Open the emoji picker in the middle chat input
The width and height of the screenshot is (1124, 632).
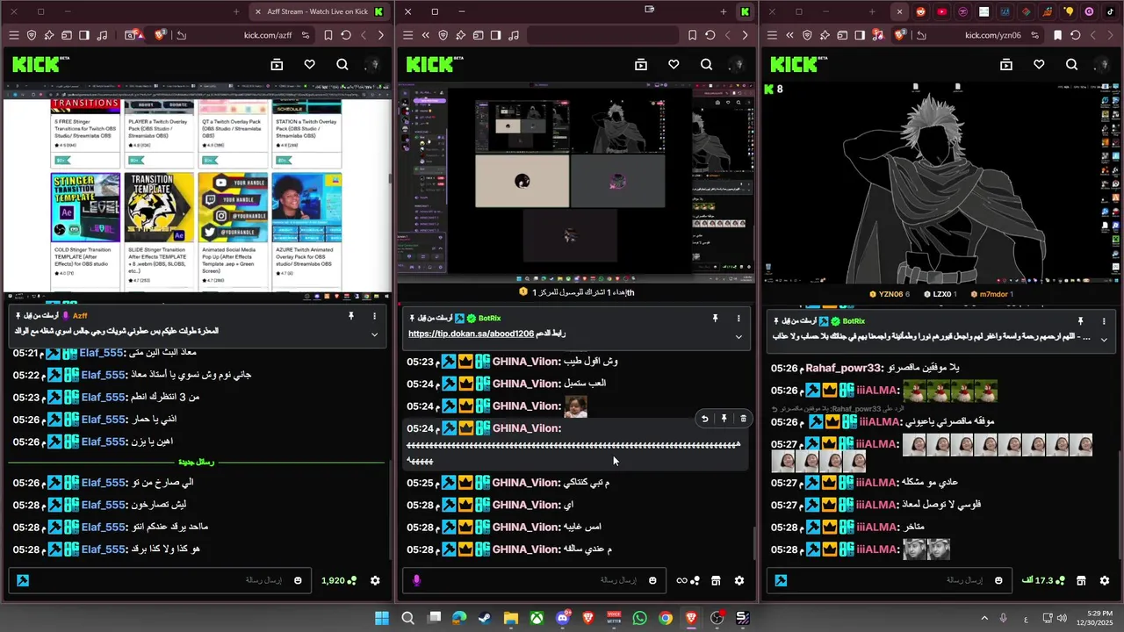click(x=652, y=580)
